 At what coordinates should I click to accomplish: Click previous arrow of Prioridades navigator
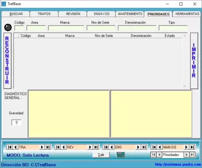click(159, 154)
